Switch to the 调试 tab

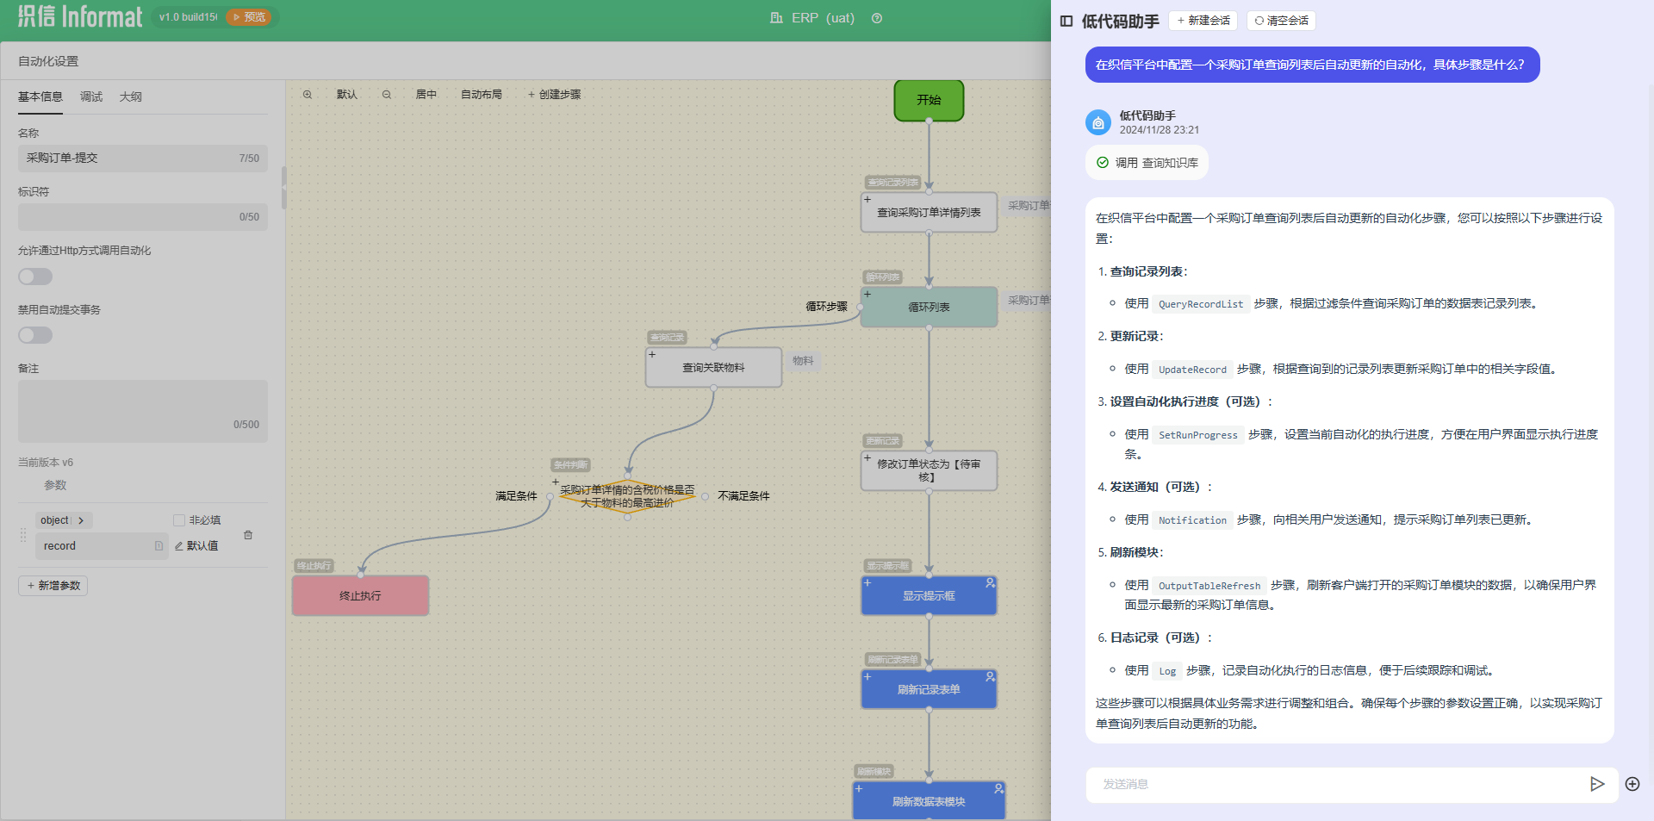point(91,96)
